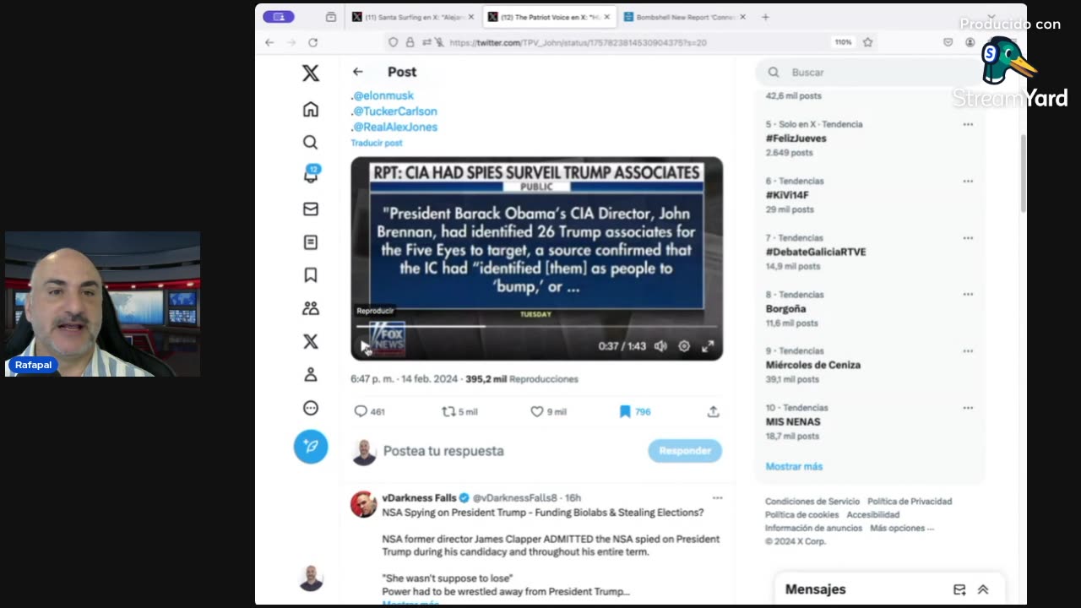The width and height of the screenshot is (1081, 608).
Task: Toggle bookmark on the post (796)
Action: tap(635, 411)
